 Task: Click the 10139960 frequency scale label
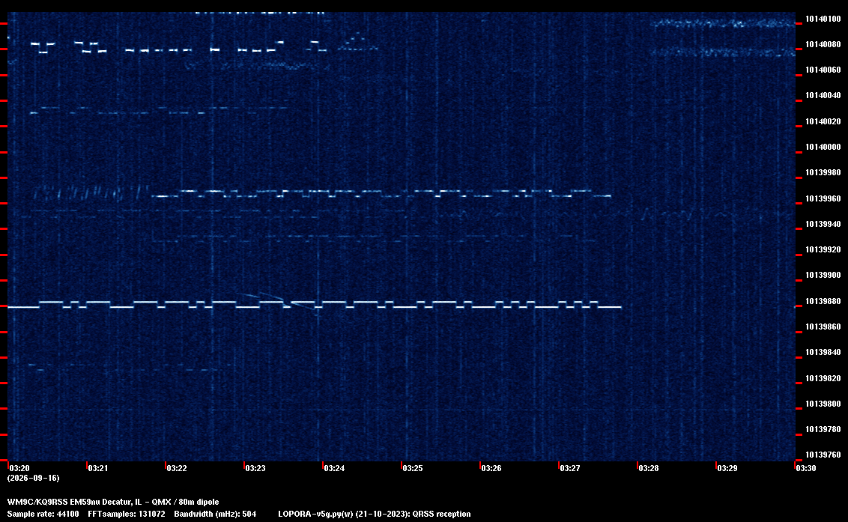(823, 198)
